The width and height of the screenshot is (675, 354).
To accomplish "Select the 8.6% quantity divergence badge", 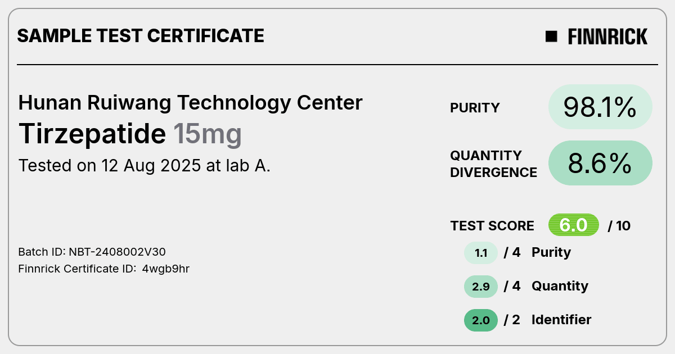I will point(600,163).
